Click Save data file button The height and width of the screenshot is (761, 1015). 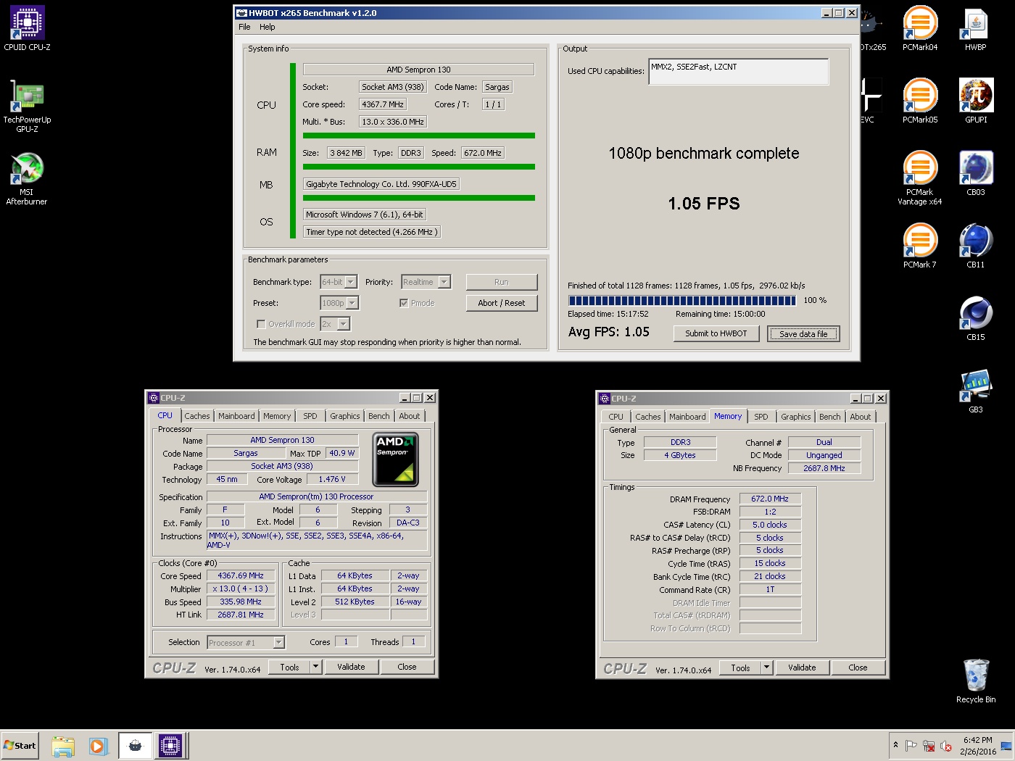click(x=803, y=333)
